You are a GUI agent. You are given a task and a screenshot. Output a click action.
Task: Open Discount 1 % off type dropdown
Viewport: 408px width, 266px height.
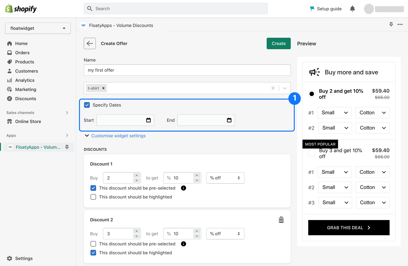coord(225,178)
